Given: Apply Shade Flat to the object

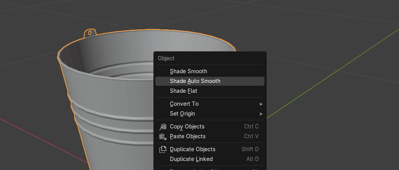Looking at the screenshot, I should (183, 91).
